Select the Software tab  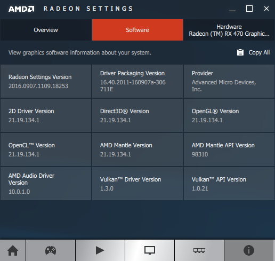(137, 30)
